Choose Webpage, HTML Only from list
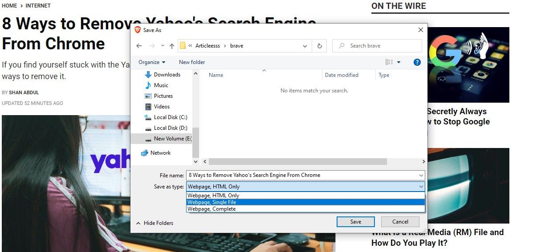This screenshot has height=252, width=545. click(305, 196)
